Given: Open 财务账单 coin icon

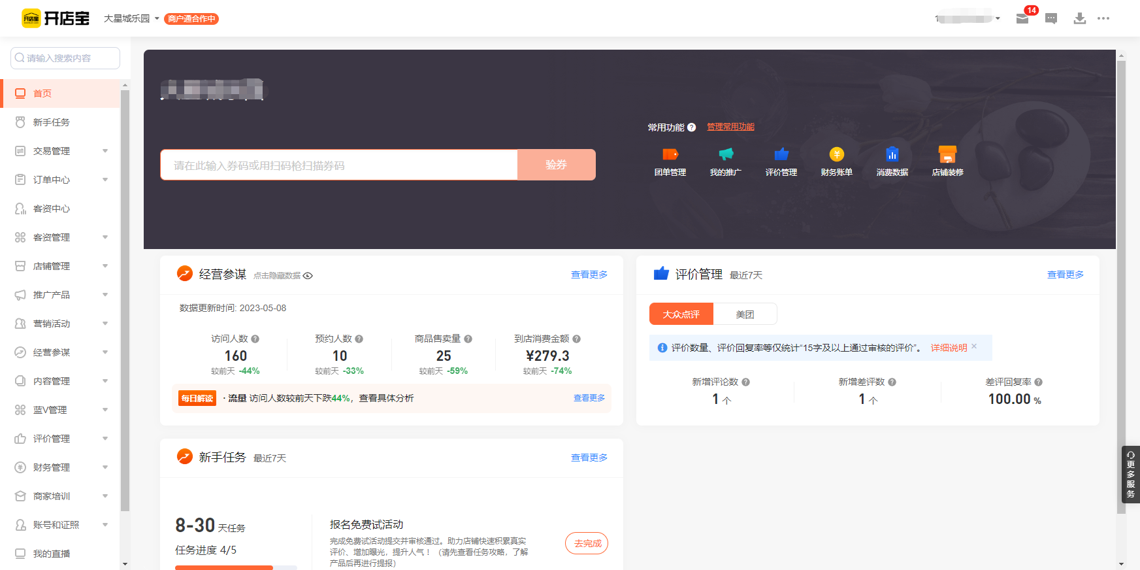Looking at the screenshot, I should point(837,155).
